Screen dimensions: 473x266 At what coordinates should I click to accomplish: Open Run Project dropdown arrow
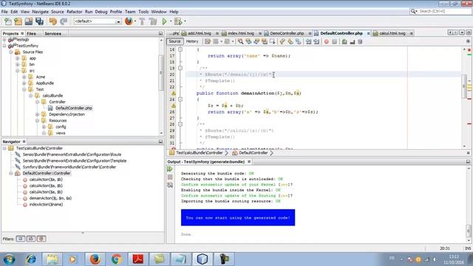(171, 21)
